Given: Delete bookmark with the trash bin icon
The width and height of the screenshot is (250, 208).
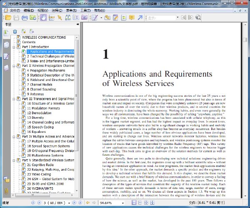Looking at the screenshot, I should coord(15,32).
